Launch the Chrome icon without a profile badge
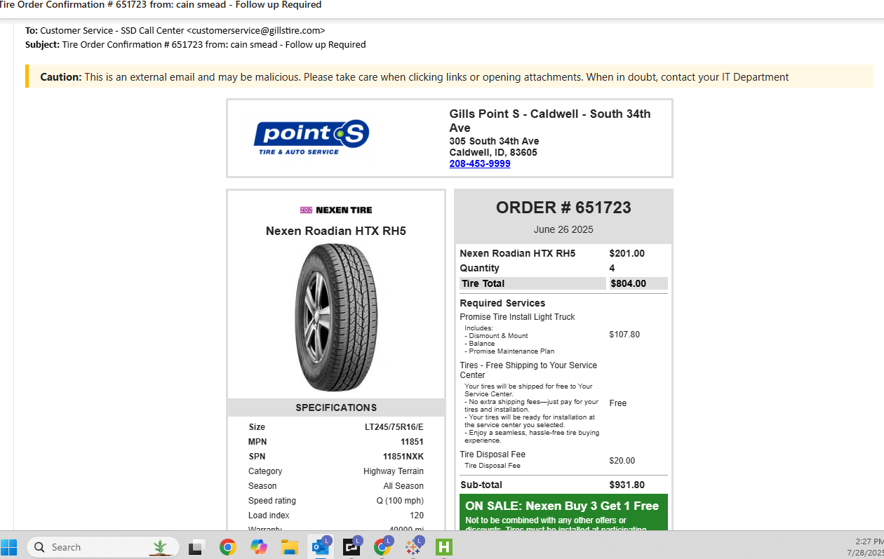Image resolution: width=884 pixels, height=559 pixels. pos(227,547)
